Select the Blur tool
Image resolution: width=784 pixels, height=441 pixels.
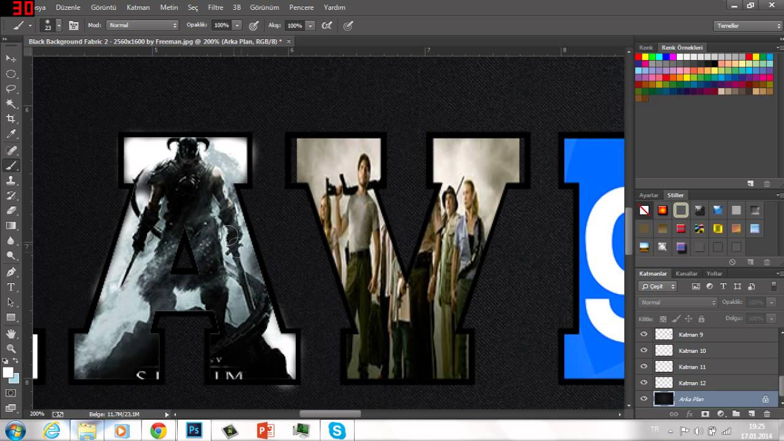(x=11, y=241)
